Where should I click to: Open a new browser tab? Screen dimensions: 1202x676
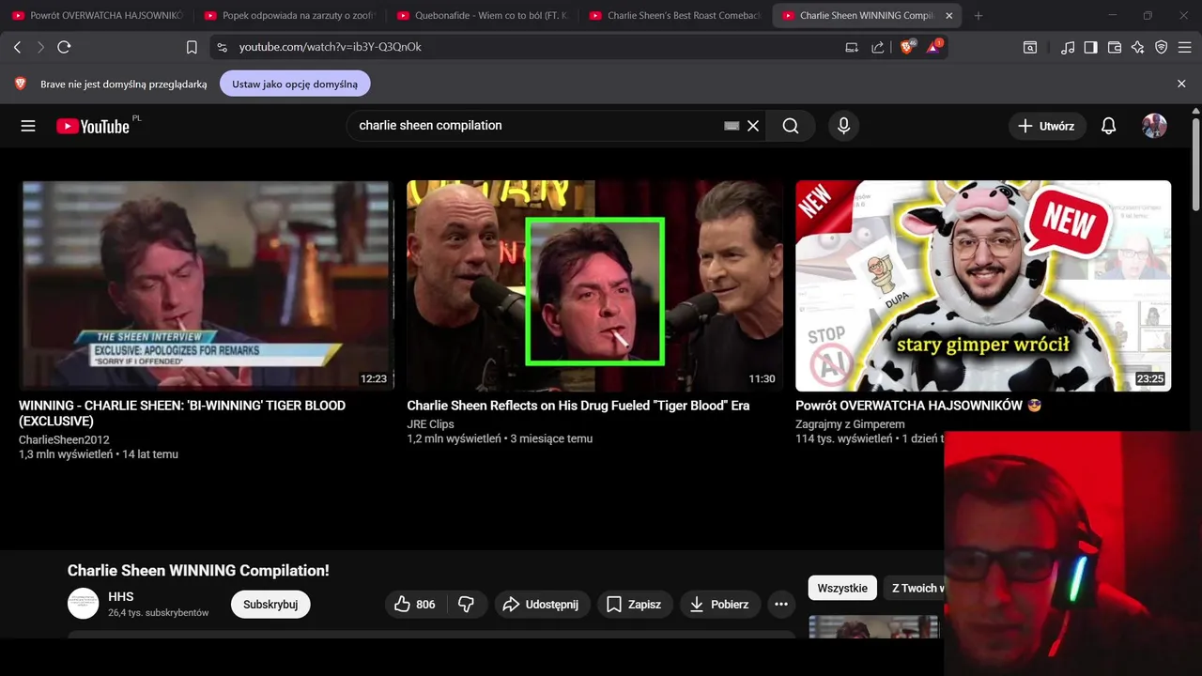(x=979, y=16)
